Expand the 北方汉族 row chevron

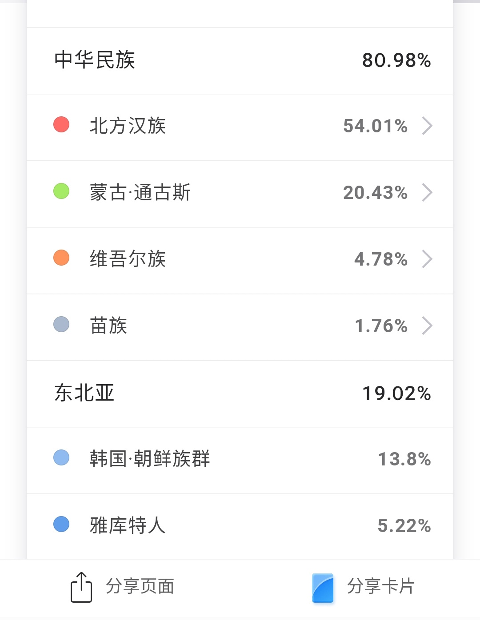point(427,126)
